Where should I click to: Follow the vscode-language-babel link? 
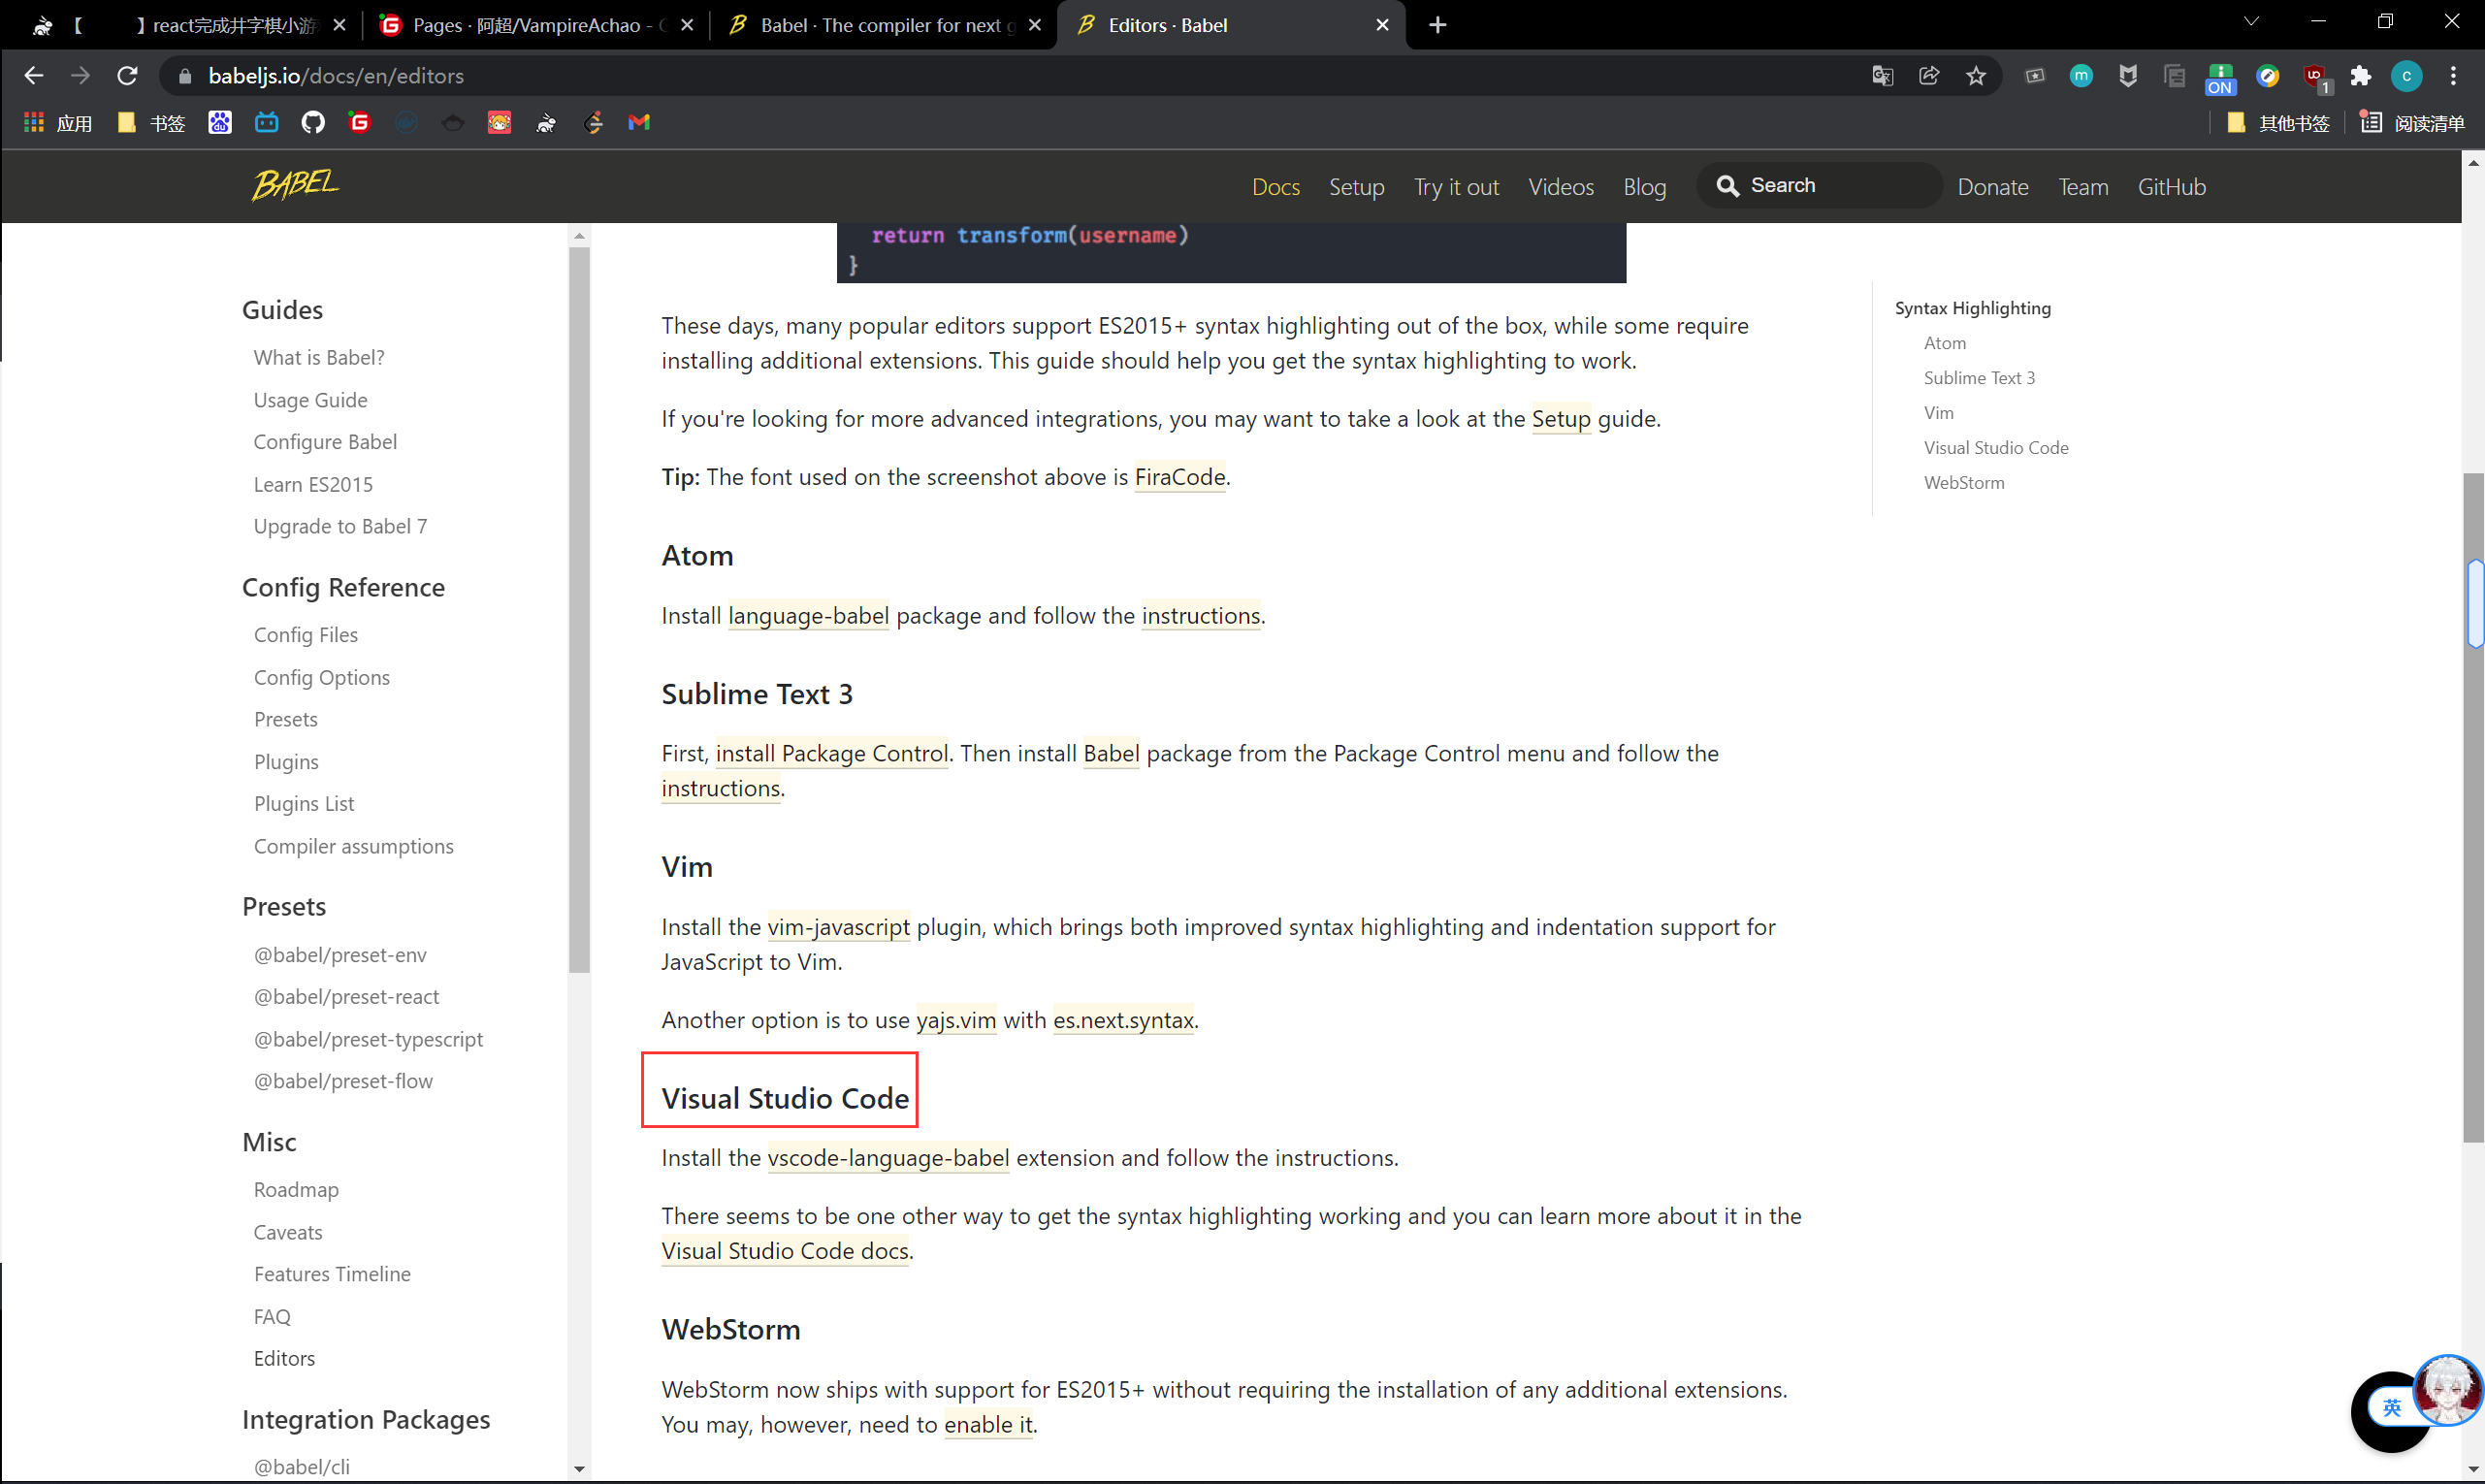click(888, 1158)
